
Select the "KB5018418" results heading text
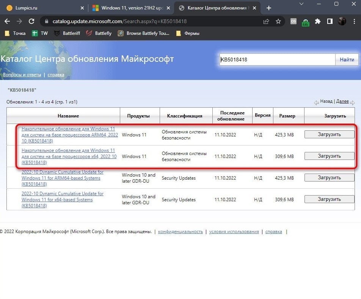22,90
